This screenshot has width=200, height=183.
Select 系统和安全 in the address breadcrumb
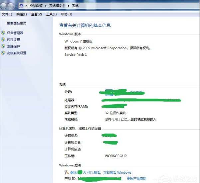pyautogui.click(x=57, y=6)
